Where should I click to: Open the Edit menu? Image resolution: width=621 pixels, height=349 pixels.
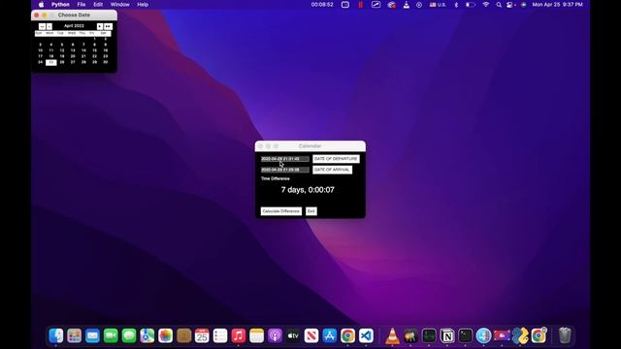(x=98, y=5)
